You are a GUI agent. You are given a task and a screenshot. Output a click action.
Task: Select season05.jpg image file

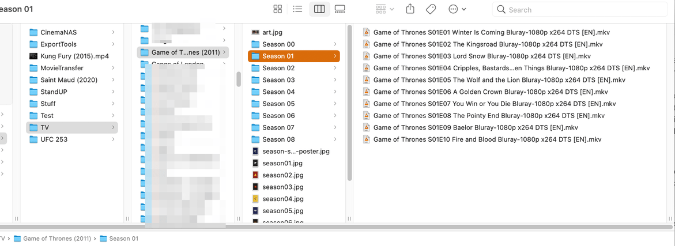coord(294,211)
